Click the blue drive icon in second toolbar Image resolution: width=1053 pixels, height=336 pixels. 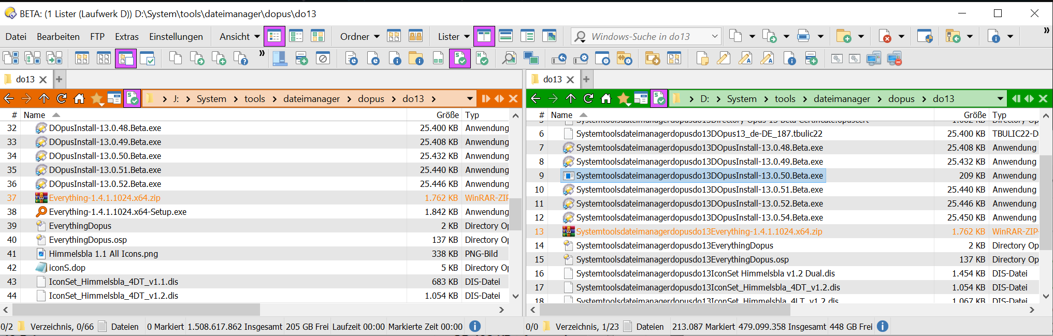(x=280, y=59)
